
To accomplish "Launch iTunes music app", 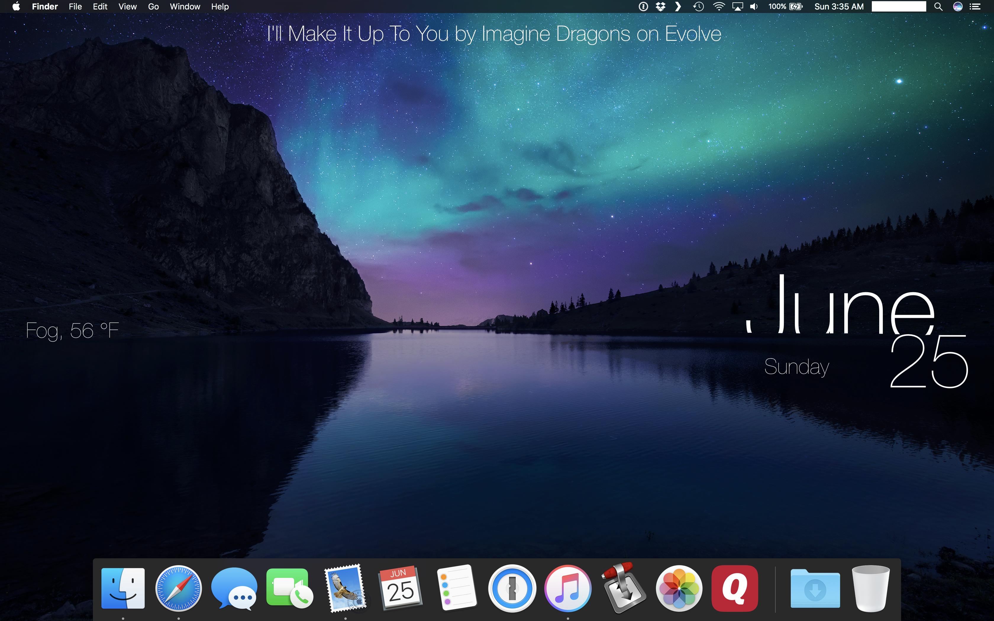I will (568, 588).
